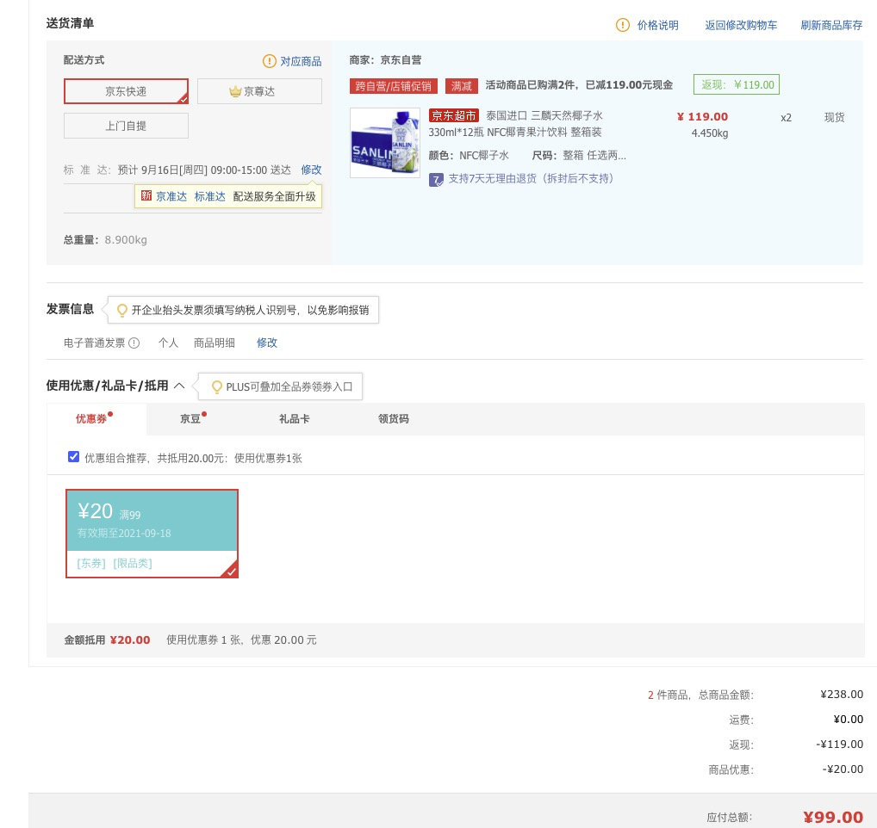The height and width of the screenshot is (828, 877).
Task: Click the 配送服务全面升级 notice text
Action: [x=274, y=196]
